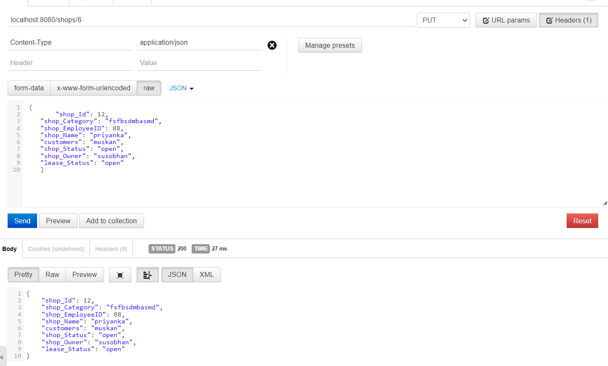Toggle line wrapping in the response viewer
608x366 pixels.
147,274
